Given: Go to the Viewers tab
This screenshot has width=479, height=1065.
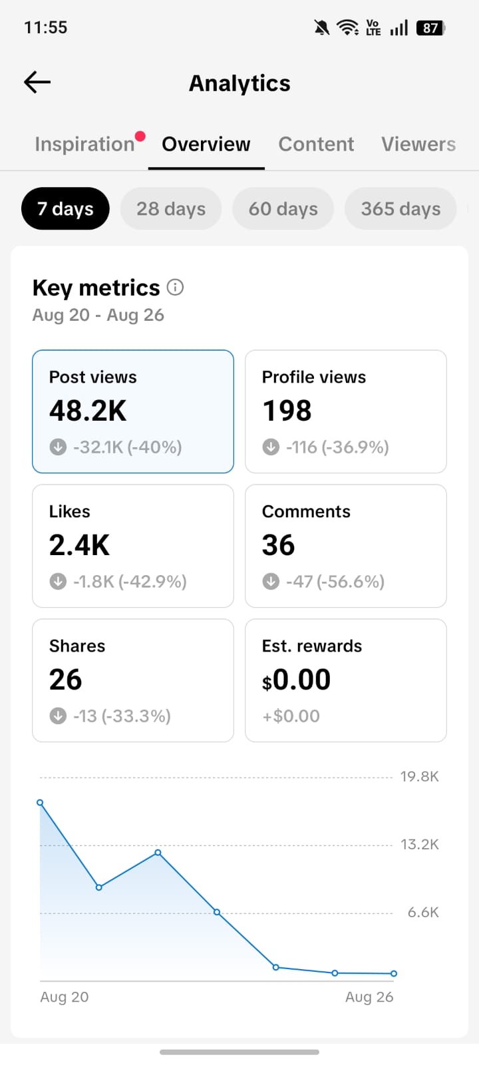Looking at the screenshot, I should click(418, 144).
